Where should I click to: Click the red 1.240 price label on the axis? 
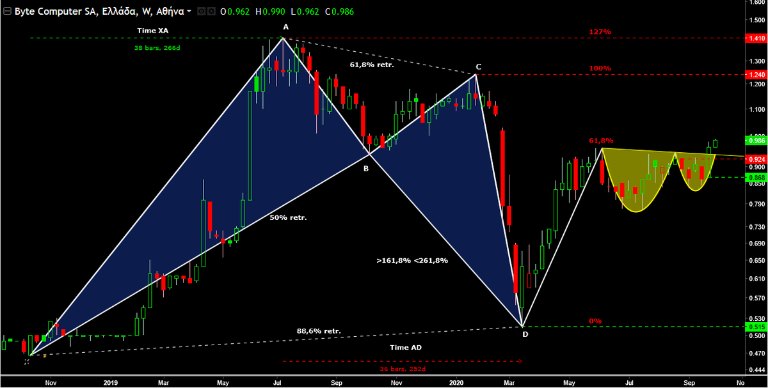(x=756, y=75)
